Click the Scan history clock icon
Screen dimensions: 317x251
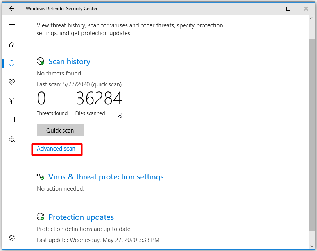tap(40, 61)
